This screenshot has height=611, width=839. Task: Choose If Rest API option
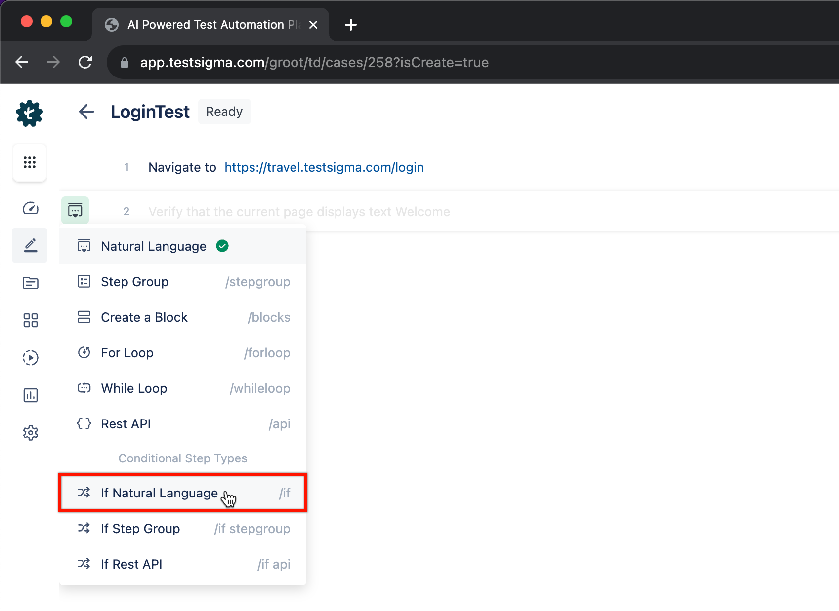(183, 564)
